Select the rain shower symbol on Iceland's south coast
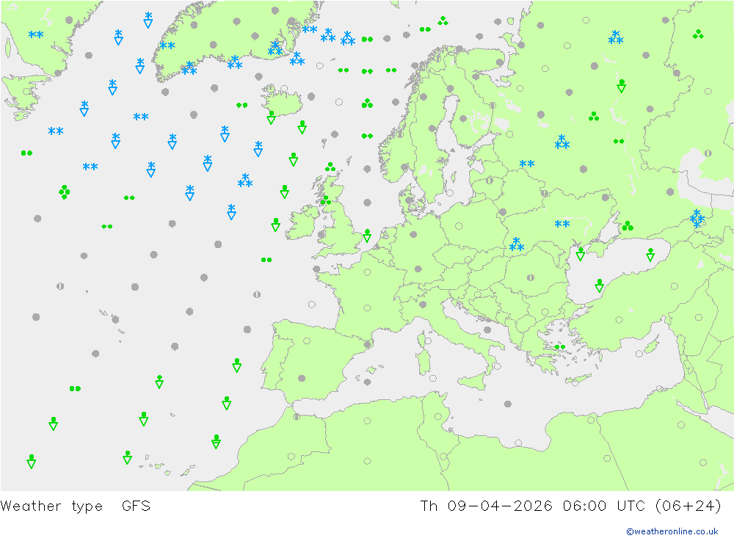The image size is (734, 538). coord(271,117)
